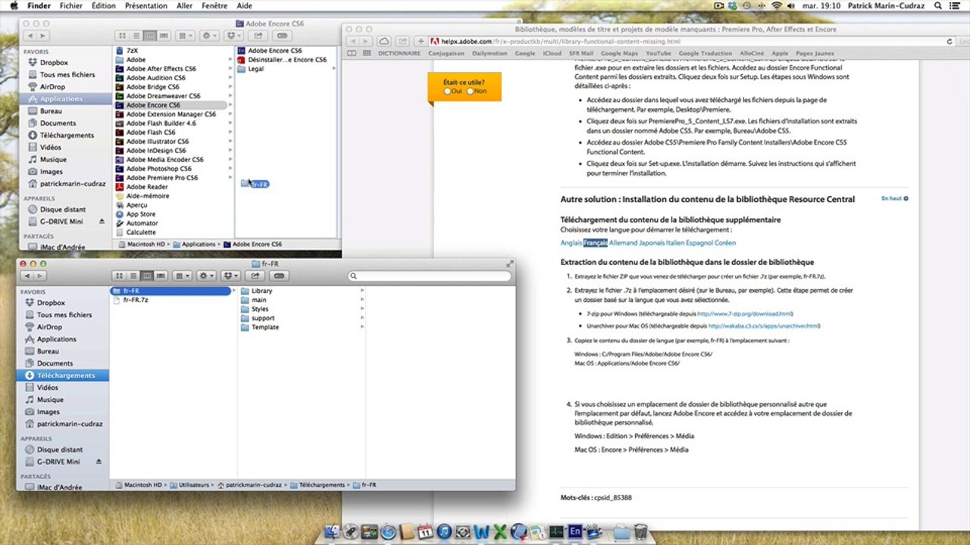Viewport: 970px width, 545px height.
Task: Open Dropbox dropdown in Adobe Encore CS6 Finder toolbar
Action: coord(233,36)
